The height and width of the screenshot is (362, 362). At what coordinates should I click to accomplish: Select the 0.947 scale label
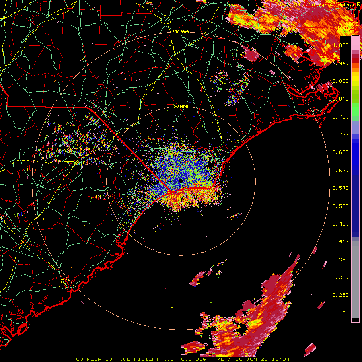pos(341,63)
